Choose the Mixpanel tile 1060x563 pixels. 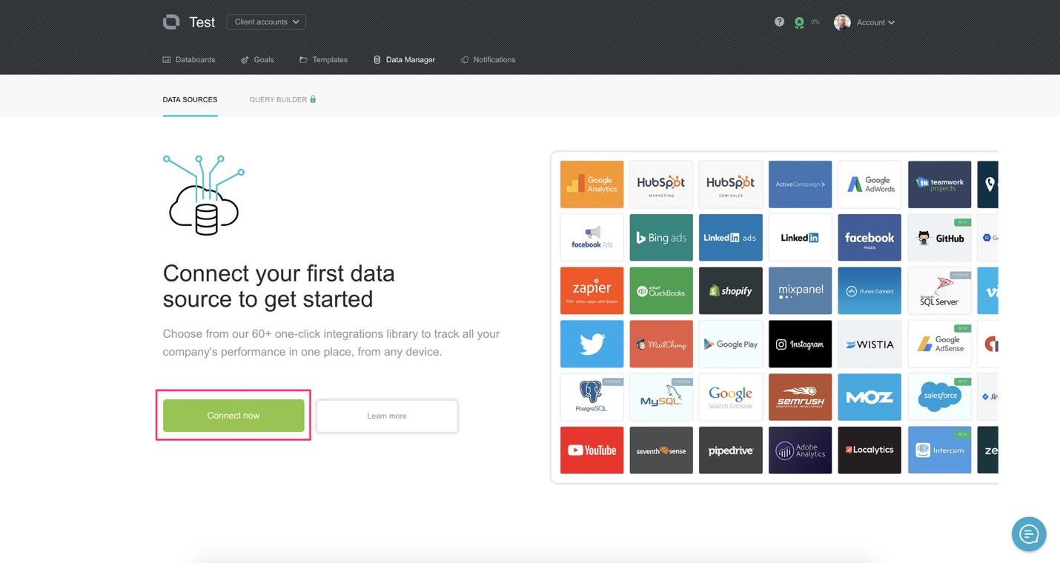pos(800,291)
